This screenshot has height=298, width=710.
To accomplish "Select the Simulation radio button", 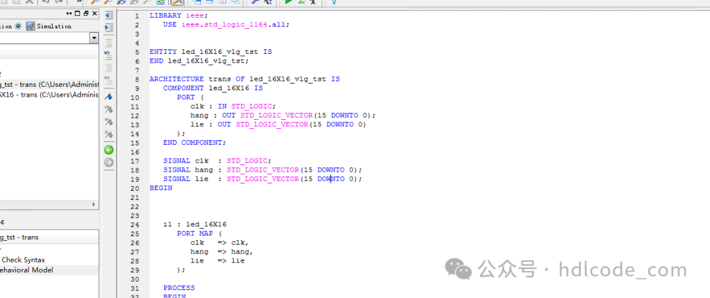I will click(18, 26).
